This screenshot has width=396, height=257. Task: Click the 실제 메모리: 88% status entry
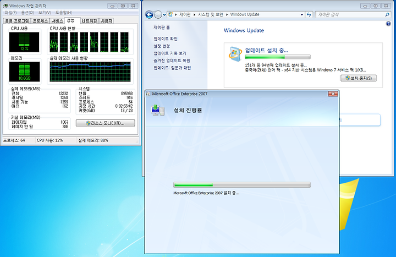pyautogui.click(x=93, y=140)
